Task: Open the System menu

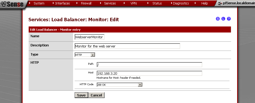Action: pyautogui.click(x=39, y=3)
